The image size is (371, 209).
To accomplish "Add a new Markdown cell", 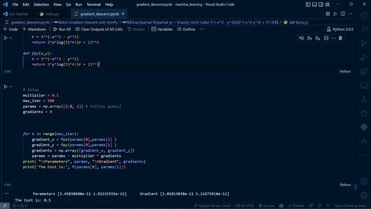I will click(34, 29).
